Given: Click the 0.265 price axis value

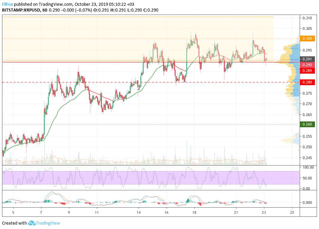Looking at the screenshot, I should 307,115.
